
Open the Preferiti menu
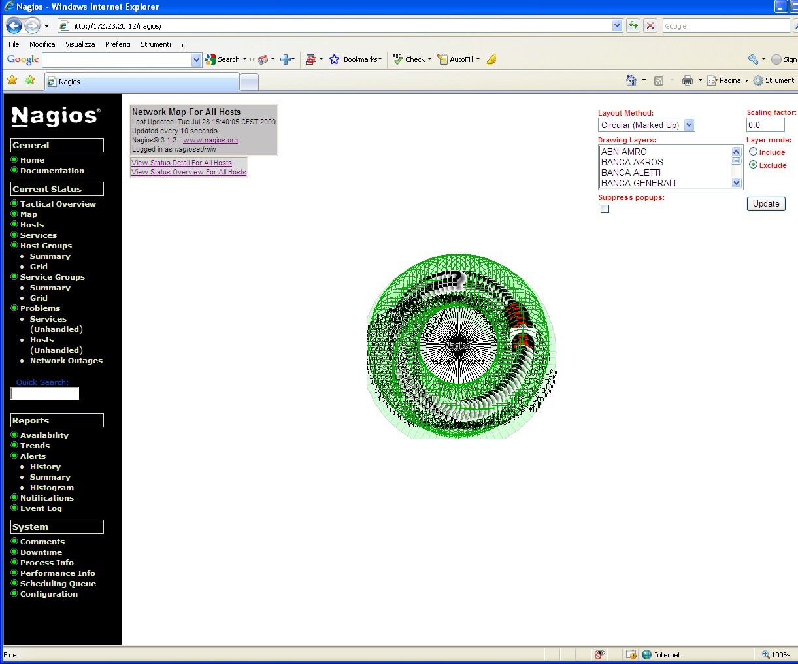point(118,44)
